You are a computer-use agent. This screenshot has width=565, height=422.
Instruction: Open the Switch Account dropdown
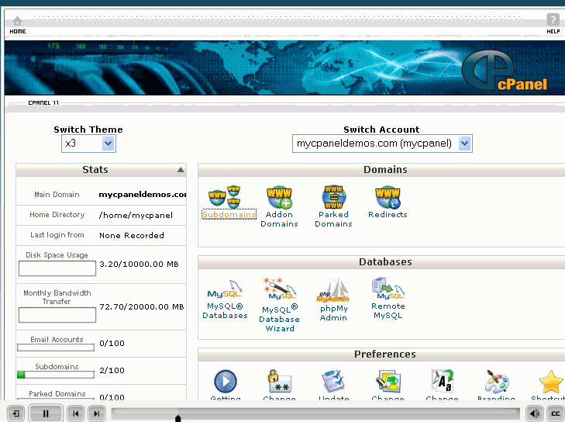382,144
